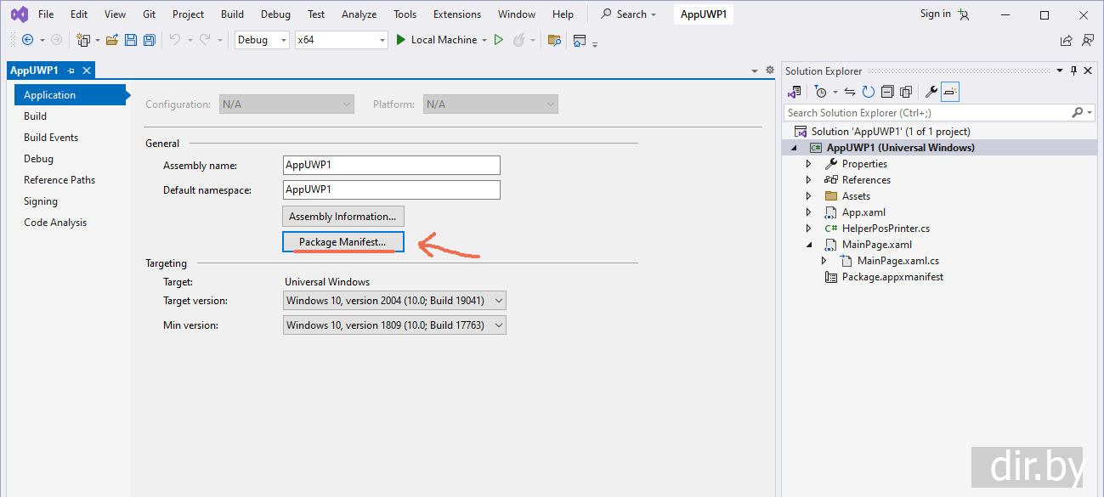Click the Save All toolbar icon

[150, 40]
